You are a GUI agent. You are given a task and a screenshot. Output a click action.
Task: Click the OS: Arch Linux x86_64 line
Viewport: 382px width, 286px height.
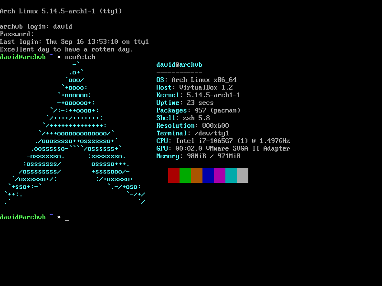tap(196, 80)
